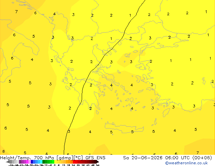Click the '0' legend scale label
Image resolution: width=215 pixels, height=166 pixels.
pos(55,165)
